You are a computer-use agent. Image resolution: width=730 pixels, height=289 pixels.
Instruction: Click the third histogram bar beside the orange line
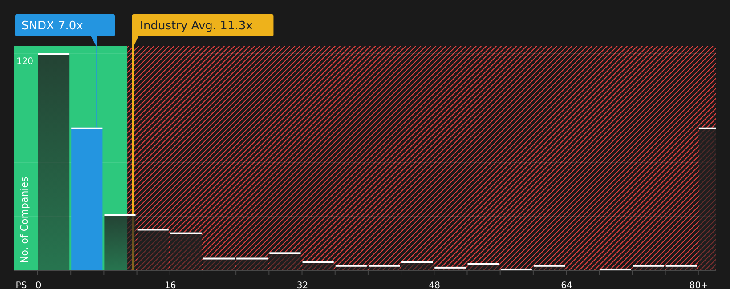click(120, 243)
